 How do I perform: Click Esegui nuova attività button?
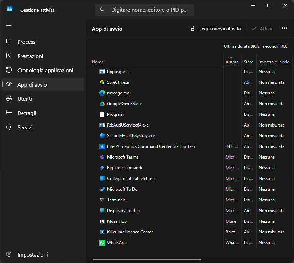click(x=215, y=29)
